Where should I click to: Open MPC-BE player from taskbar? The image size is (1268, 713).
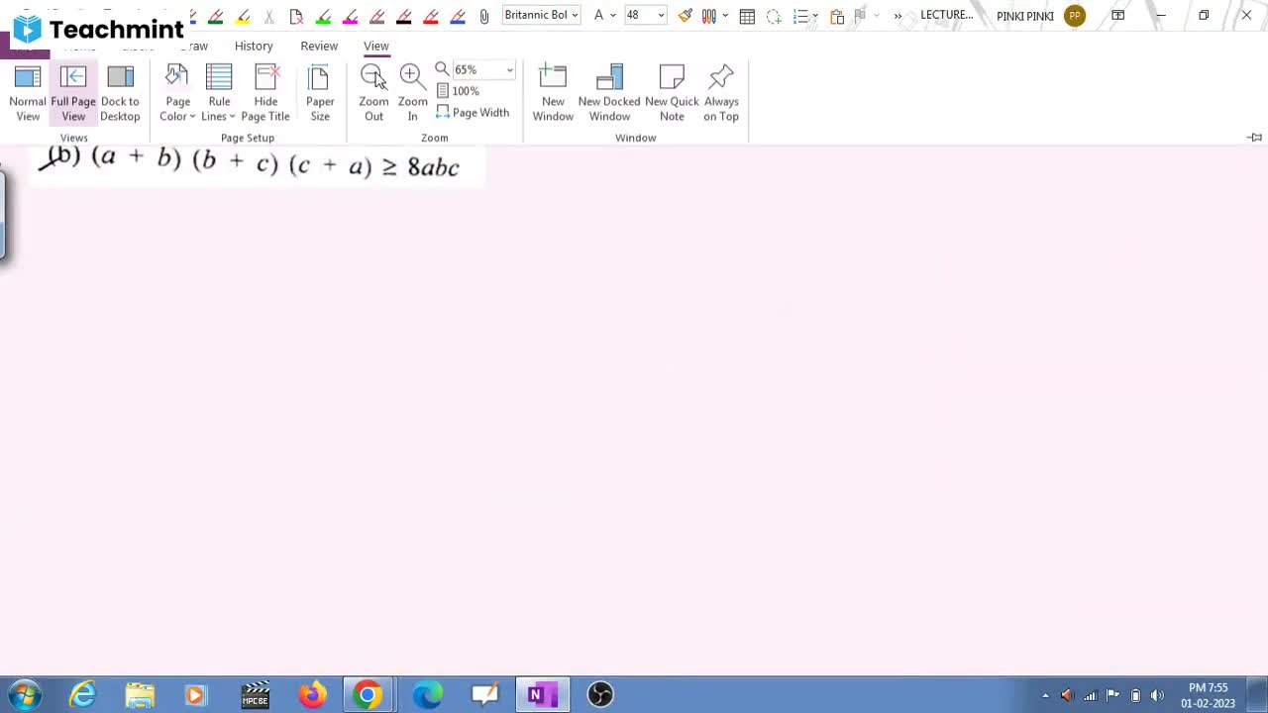256,695
